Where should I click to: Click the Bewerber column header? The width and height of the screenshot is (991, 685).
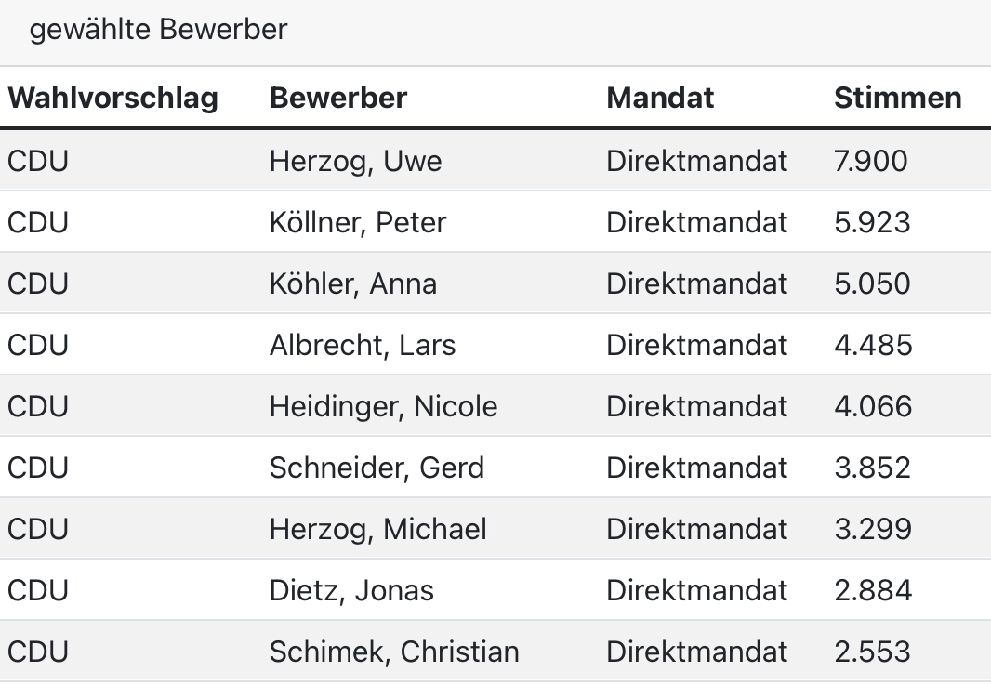point(338,98)
